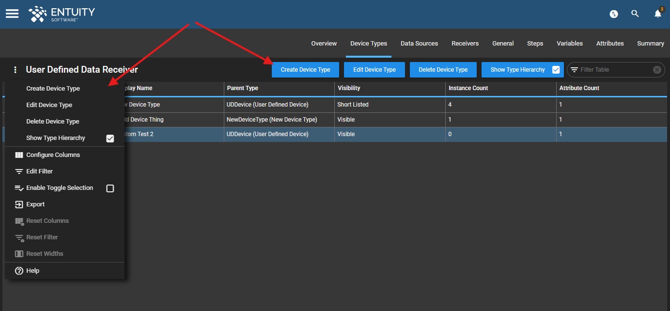Click the blue Delete Device Type button
The image size is (670, 311).
pos(443,70)
